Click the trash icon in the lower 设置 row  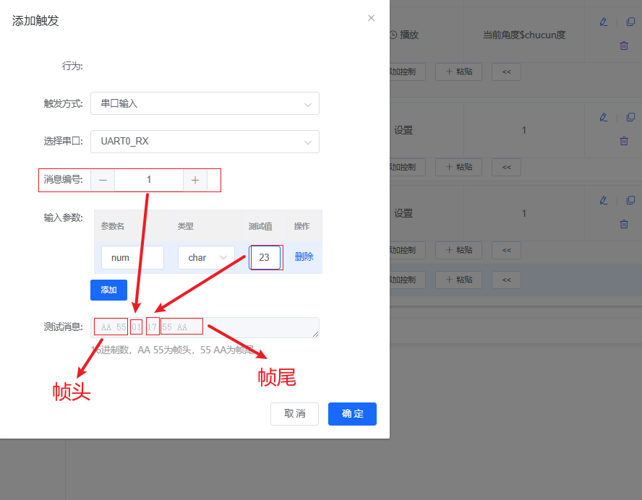point(624,224)
